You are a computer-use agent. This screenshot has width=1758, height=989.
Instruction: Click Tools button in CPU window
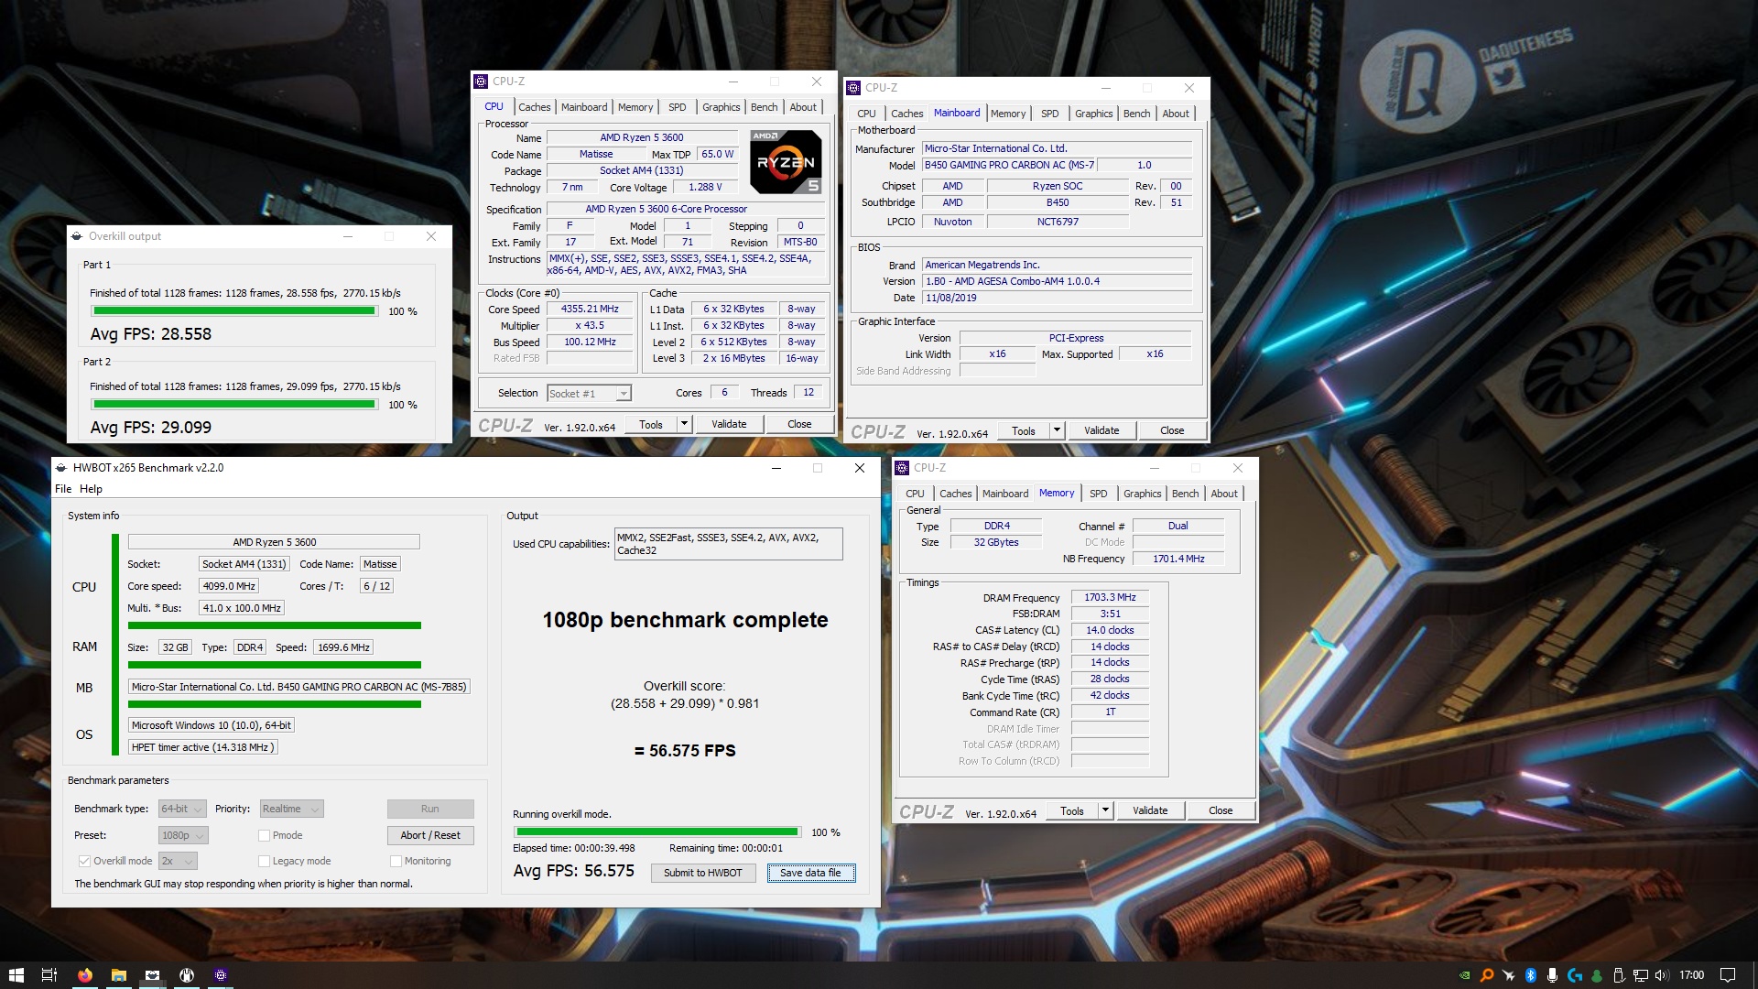(x=651, y=424)
